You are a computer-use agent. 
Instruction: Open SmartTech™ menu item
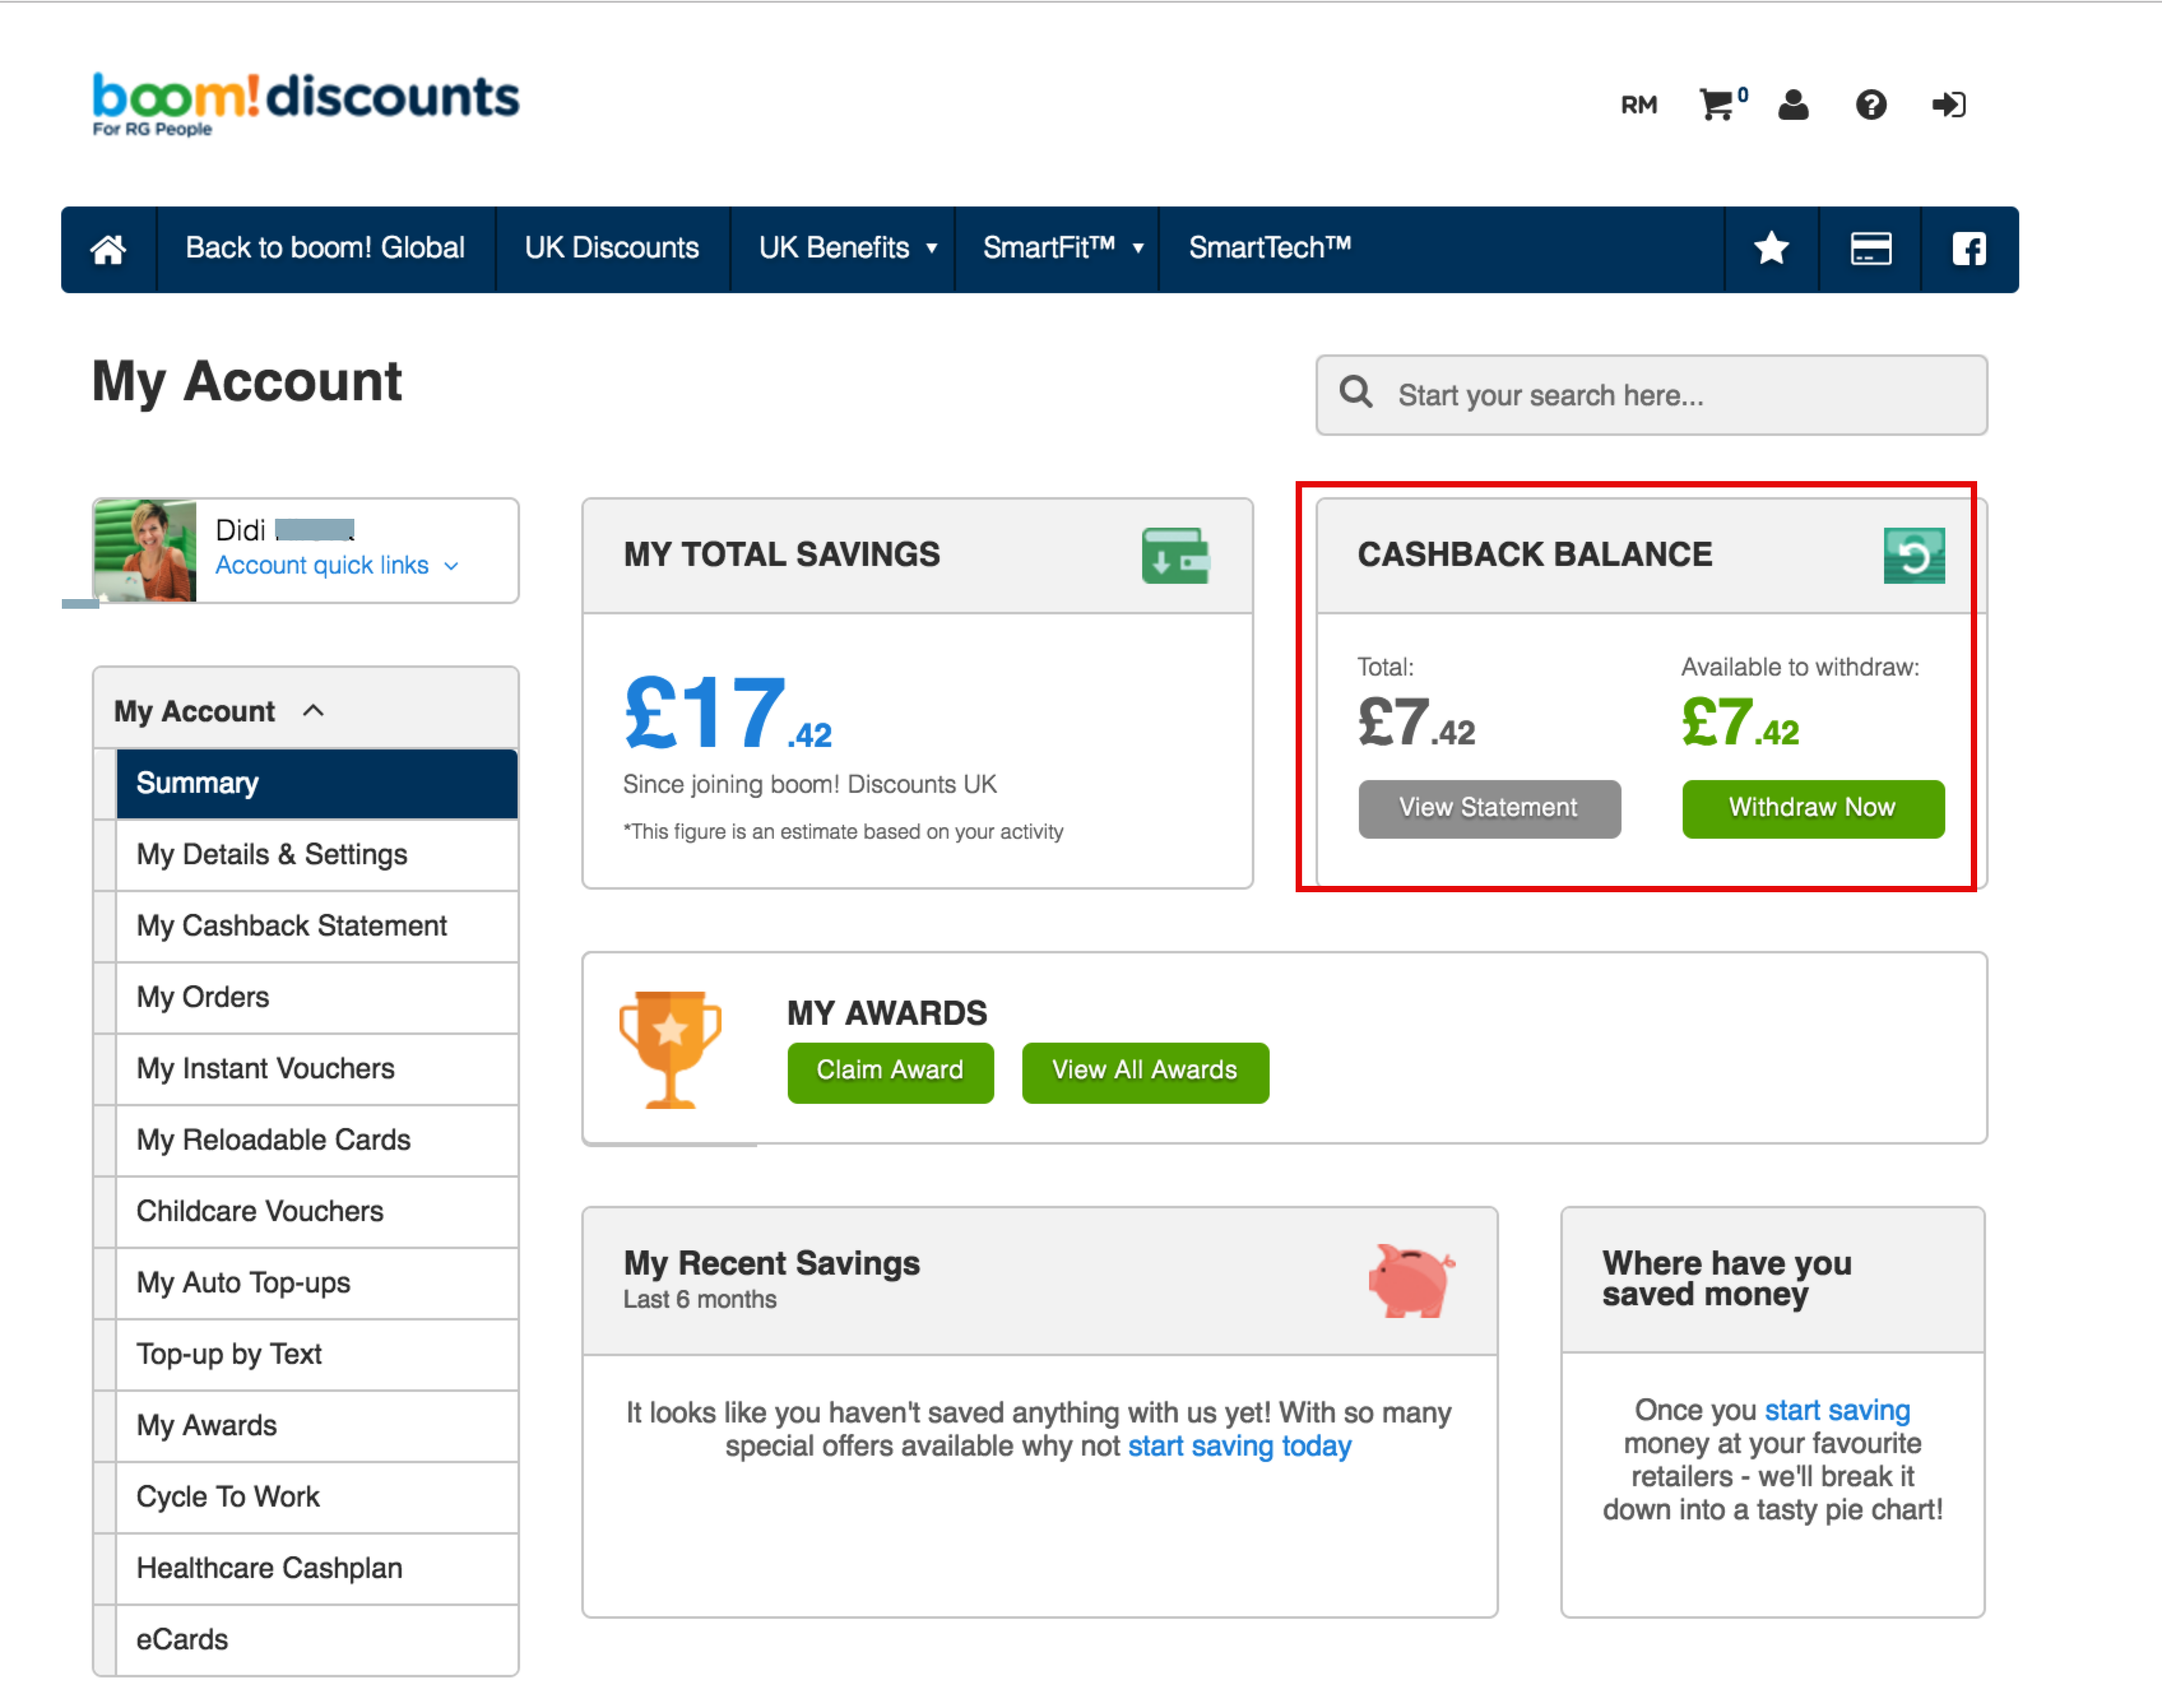(1269, 248)
